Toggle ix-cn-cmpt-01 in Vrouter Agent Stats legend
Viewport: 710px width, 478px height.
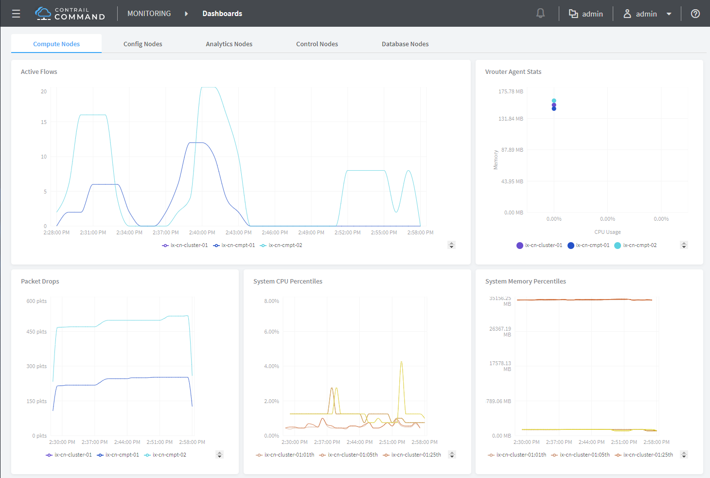[588, 245]
